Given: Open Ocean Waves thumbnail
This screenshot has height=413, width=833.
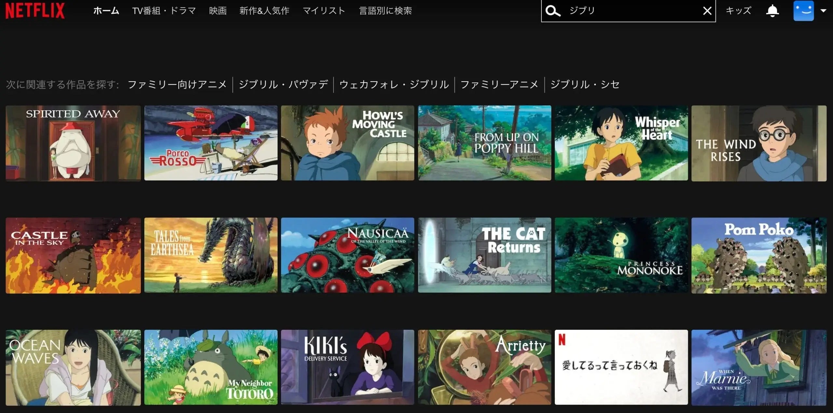Looking at the screenshot, I should coord(73,368).
